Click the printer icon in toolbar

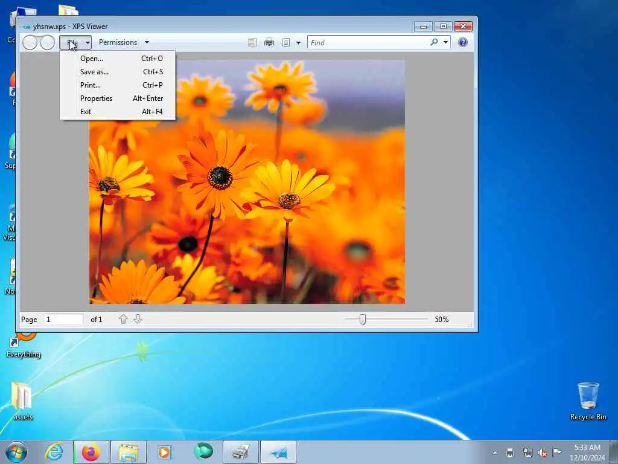pyautogui.click(x=269, y=42)
